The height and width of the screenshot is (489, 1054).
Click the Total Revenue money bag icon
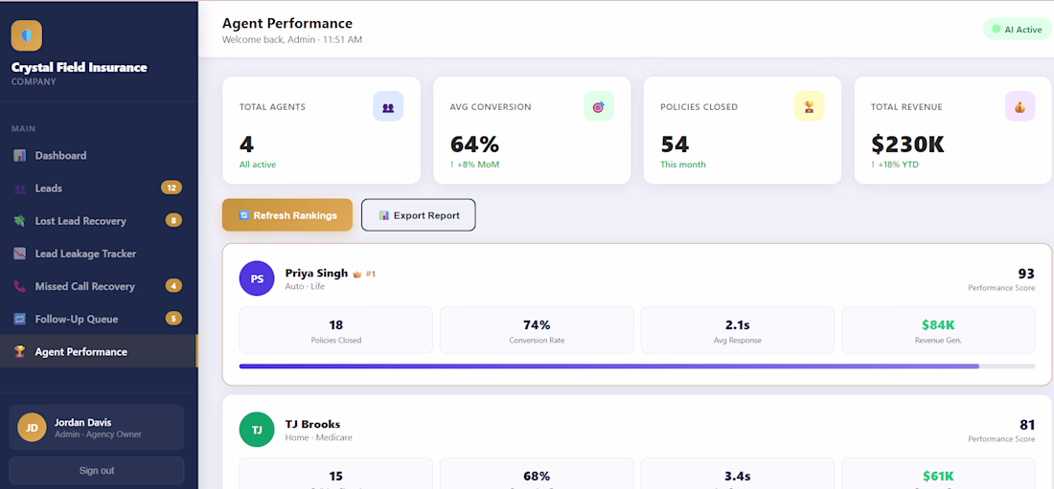pos(1020,106)
